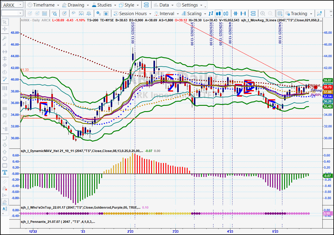Pick the horizontal double-arrow drawing tool
334x235 pixels.
pos(5,52)
